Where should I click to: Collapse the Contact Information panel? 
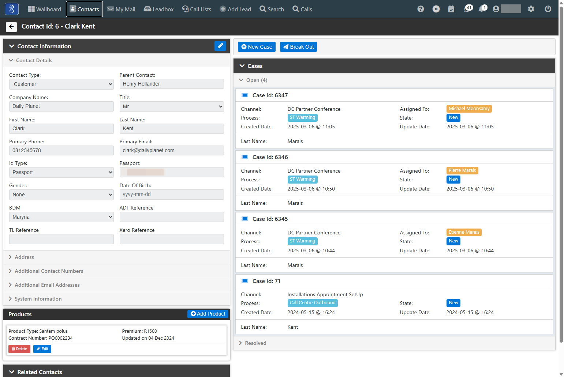pos(12,46)
